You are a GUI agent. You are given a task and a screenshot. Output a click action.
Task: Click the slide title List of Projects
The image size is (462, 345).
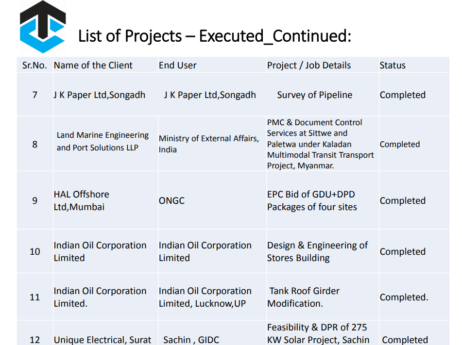pos(214,36)
